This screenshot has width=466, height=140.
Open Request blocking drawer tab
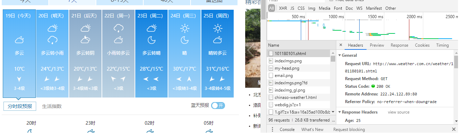point(349,130)
